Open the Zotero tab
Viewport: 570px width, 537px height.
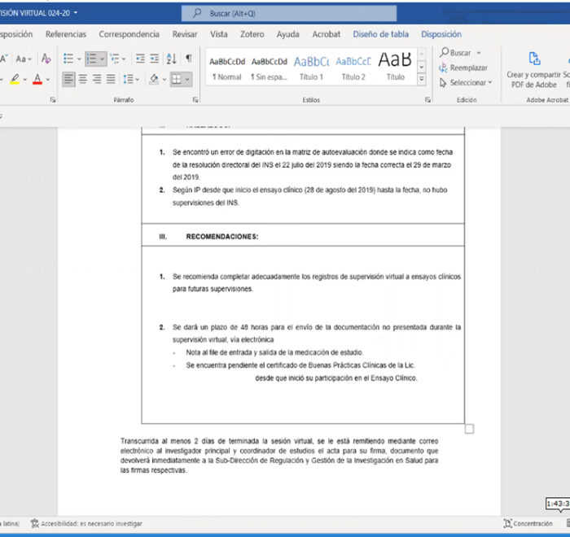click(x=252, y=34)
